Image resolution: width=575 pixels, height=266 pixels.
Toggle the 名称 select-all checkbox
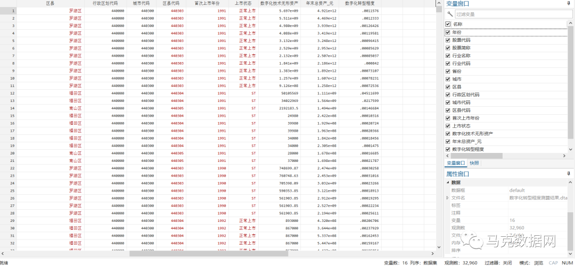[448, 24]
